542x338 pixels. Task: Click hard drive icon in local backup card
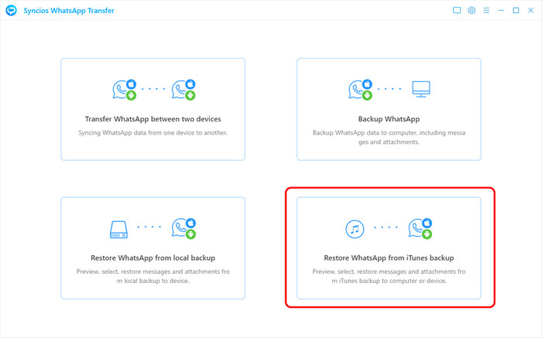click(118, 230)
